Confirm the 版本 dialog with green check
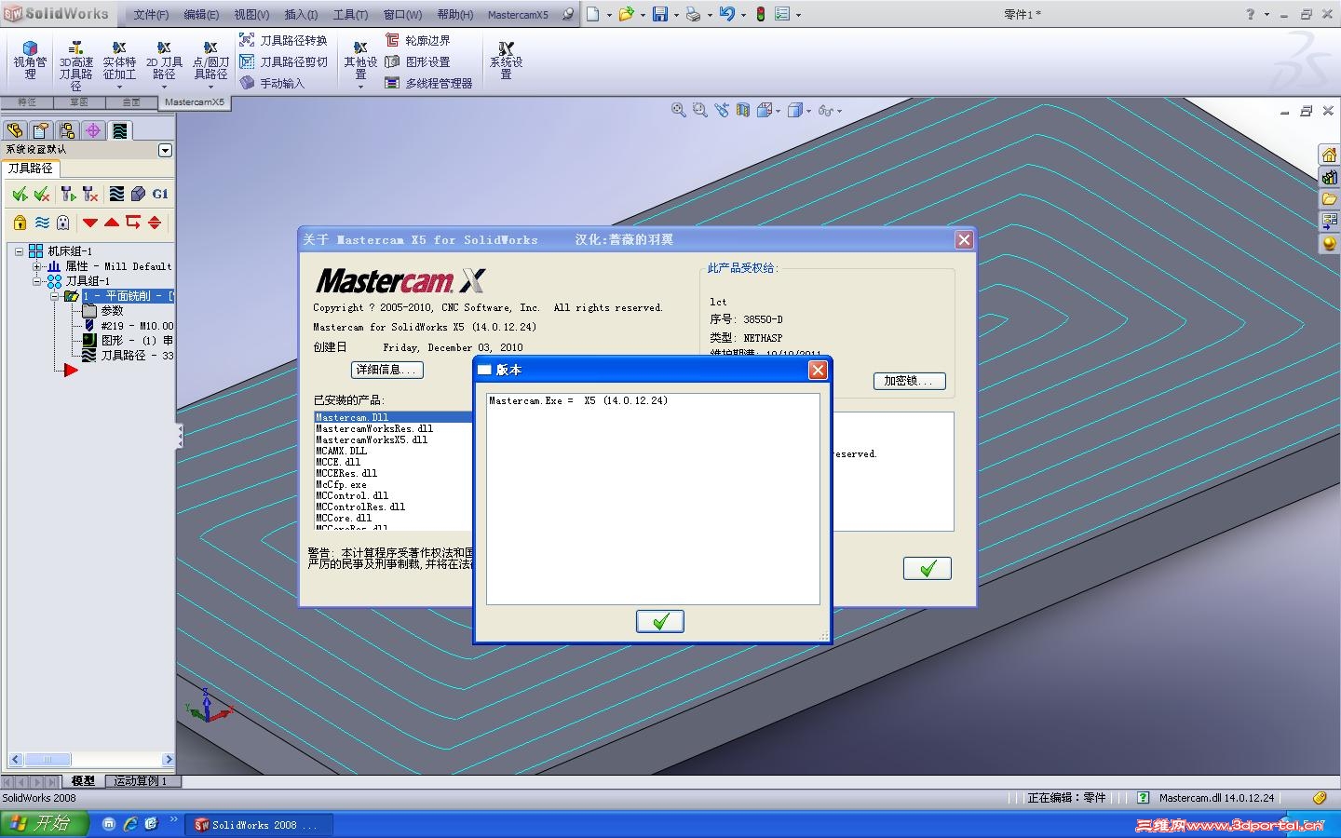This screenshot has height=838, width=1341. (660, 621)
